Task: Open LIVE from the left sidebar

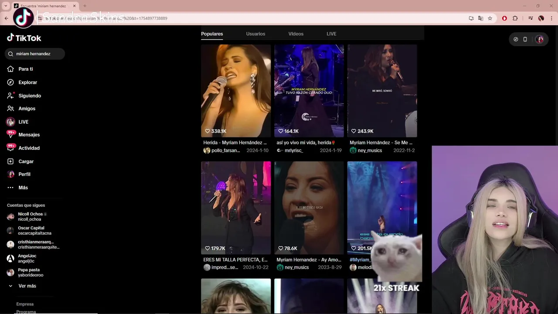Action: click(18, 122)
